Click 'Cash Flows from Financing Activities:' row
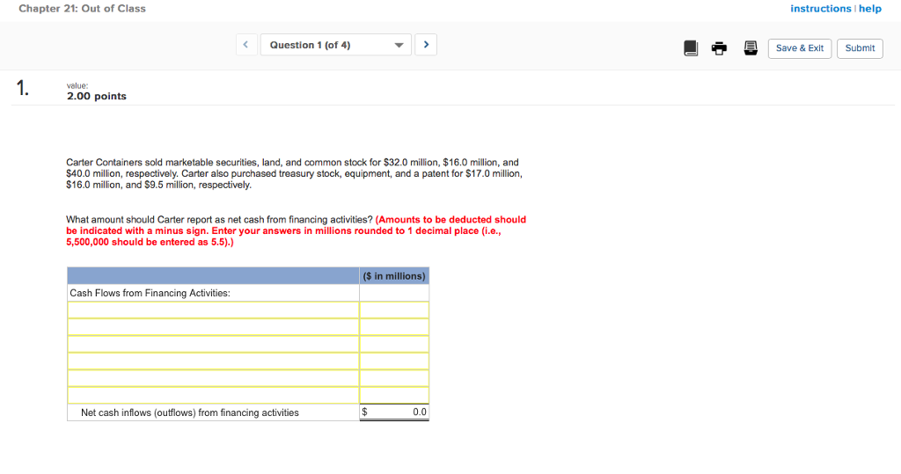 click(213, 293)
